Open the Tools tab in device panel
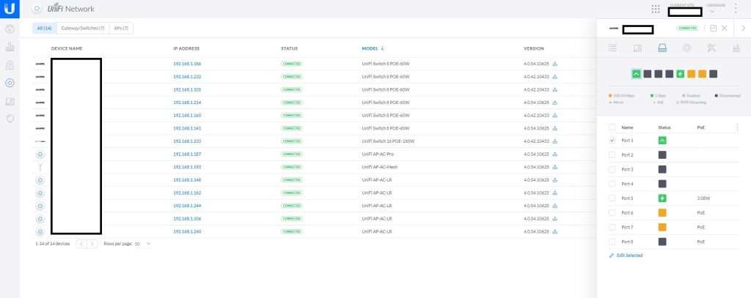The height and width of the screenshot is (298, 751). click(711, 48)
